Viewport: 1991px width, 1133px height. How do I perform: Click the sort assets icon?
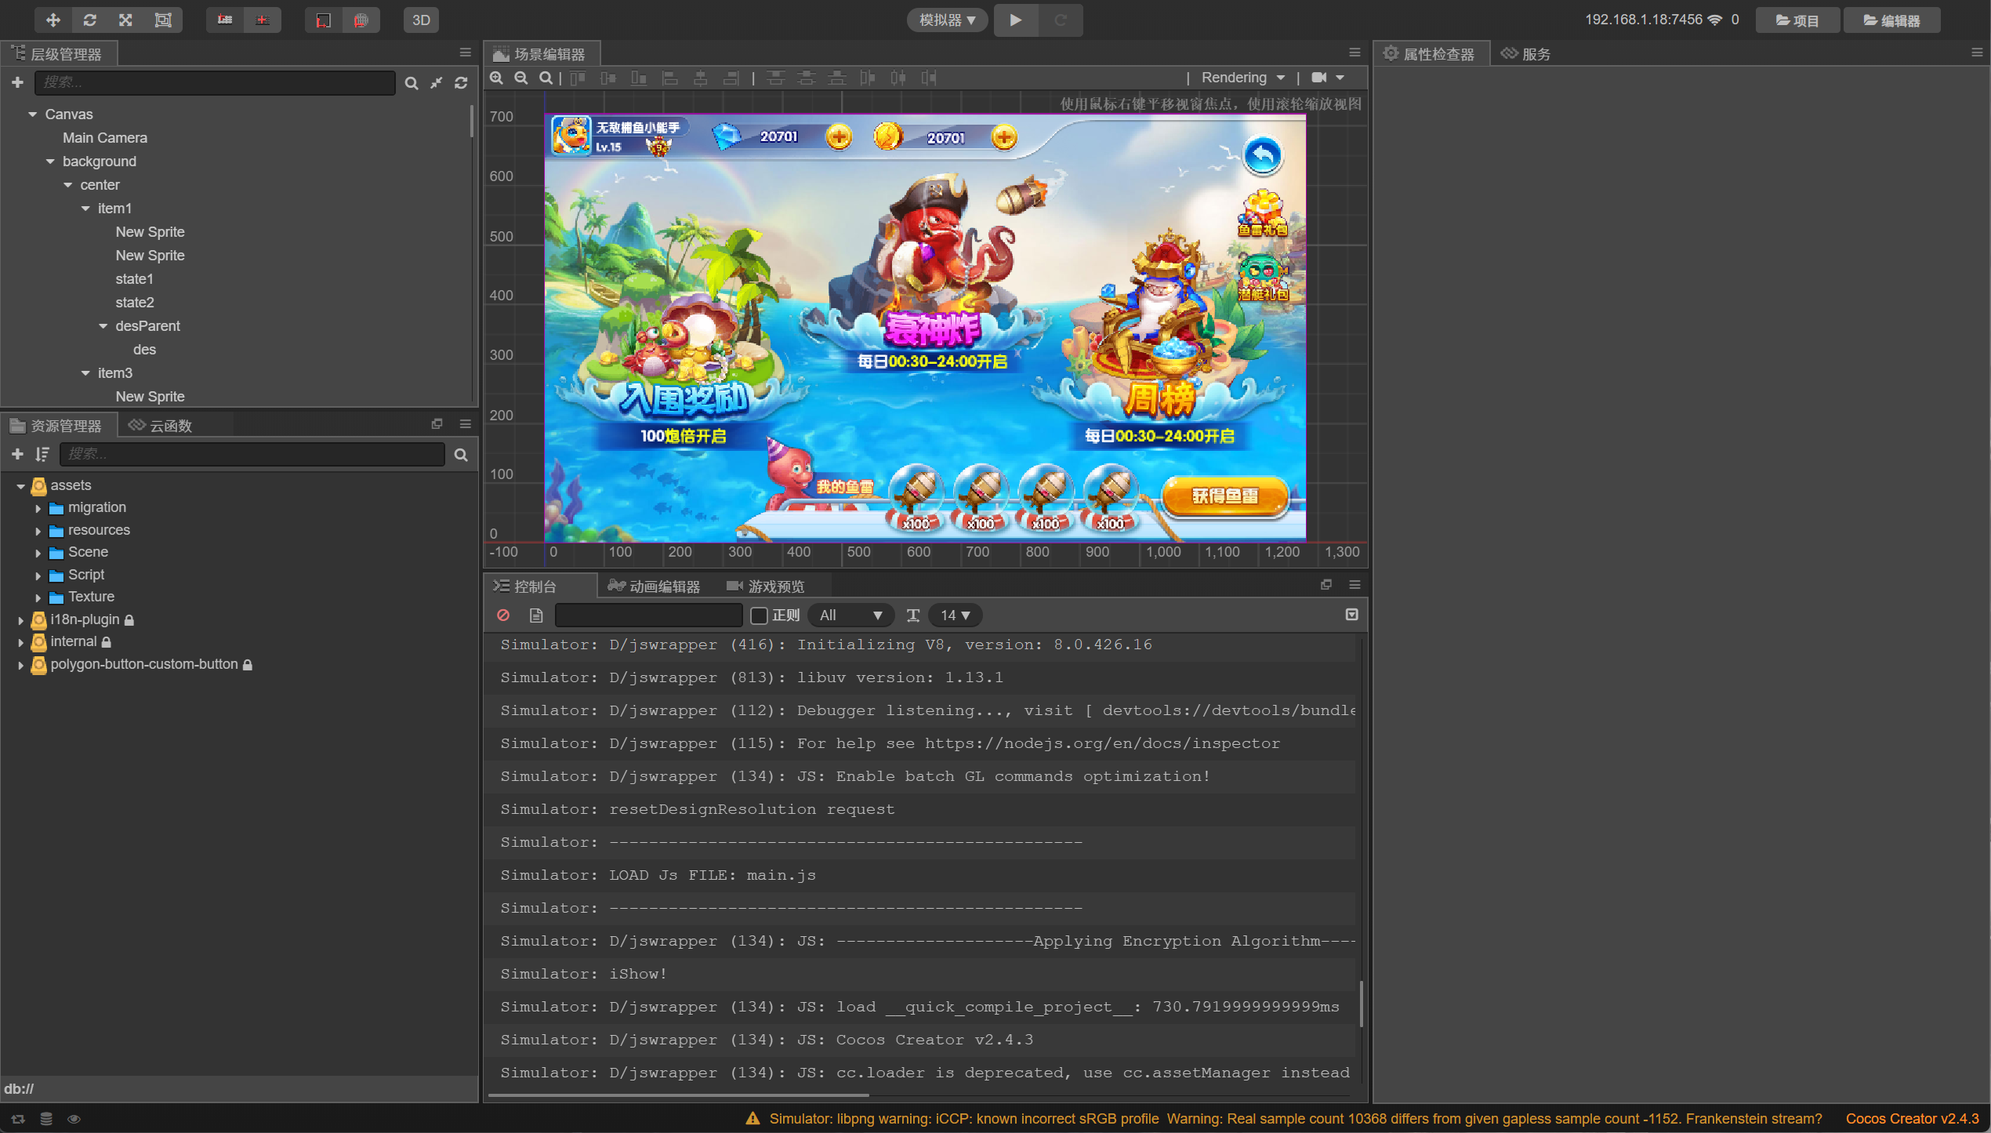point(42,454)
